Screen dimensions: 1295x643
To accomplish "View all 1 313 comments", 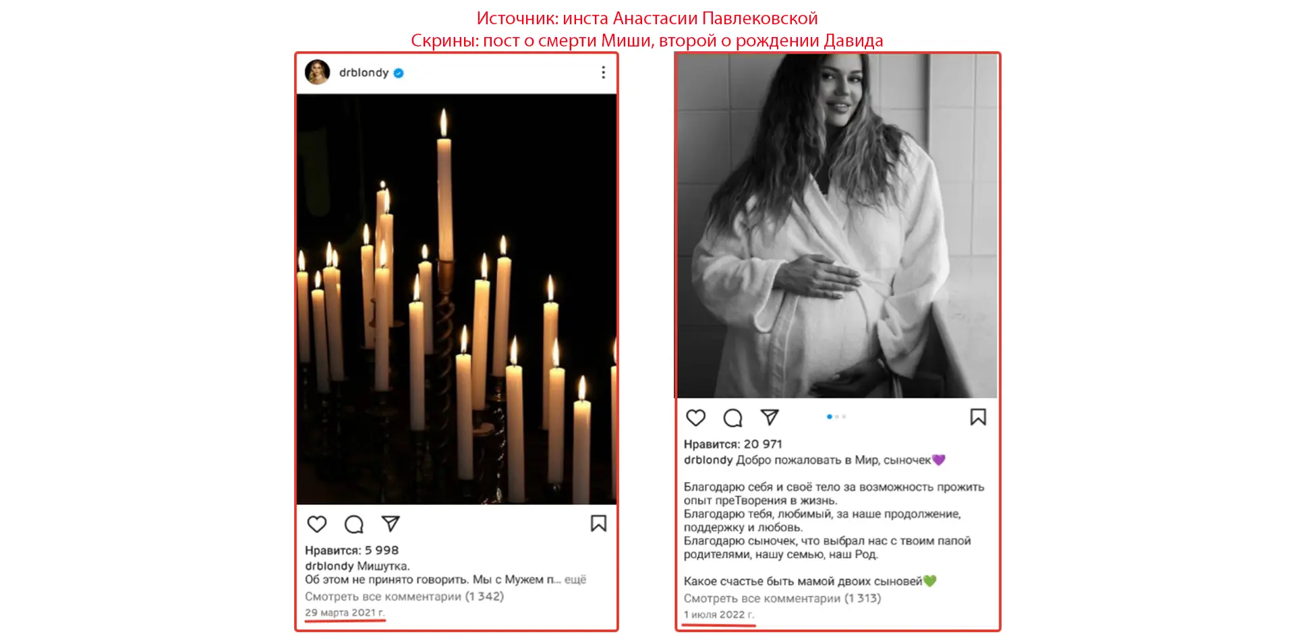I will click(782, 599).
